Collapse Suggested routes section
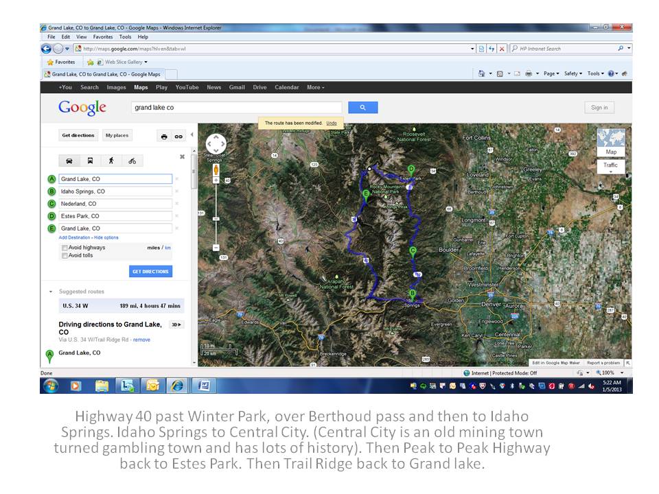The image size is (659, 494). pos(50,292)
